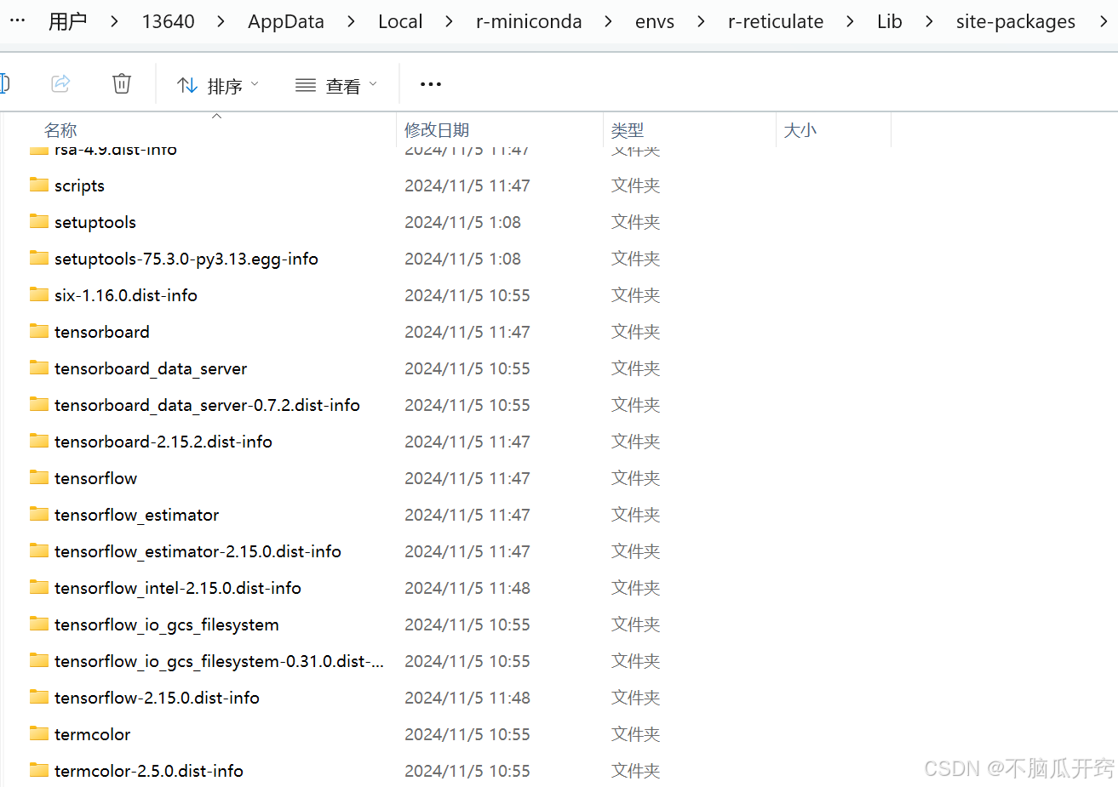Click the date in the tensorboard-2.15.2.dist-info row
This screenshot has height=787, width=1118.
coord(467,442)
